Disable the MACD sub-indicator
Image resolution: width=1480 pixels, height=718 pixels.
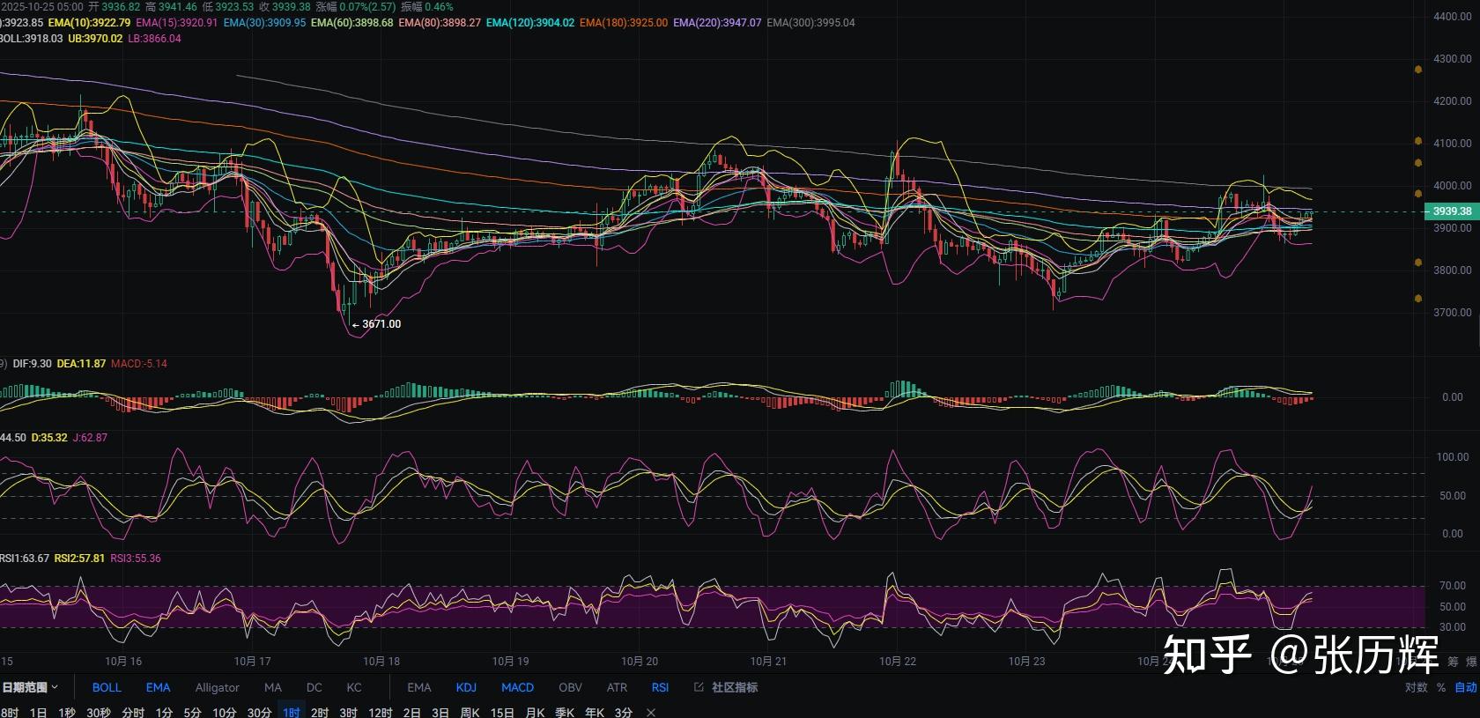517,687
